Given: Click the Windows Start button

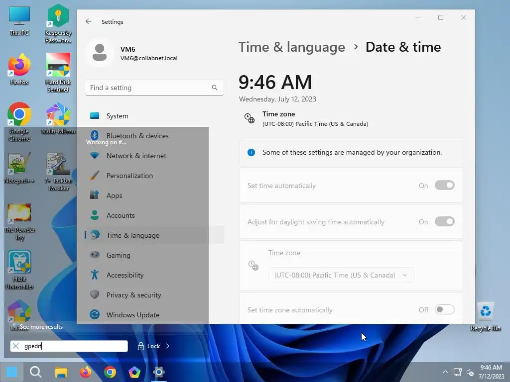Looking at the screenshot, I should click(12, 372).
